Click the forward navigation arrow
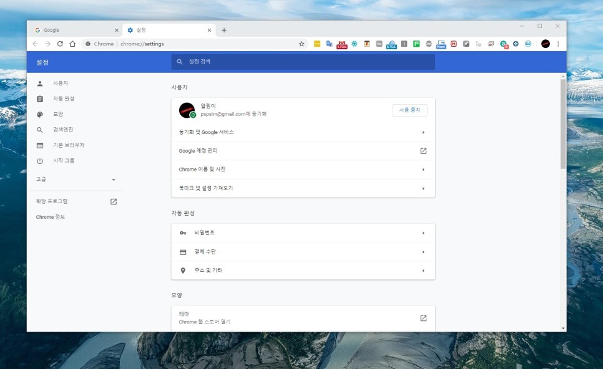This screenshot has width=603, height=369. [47, 44]
